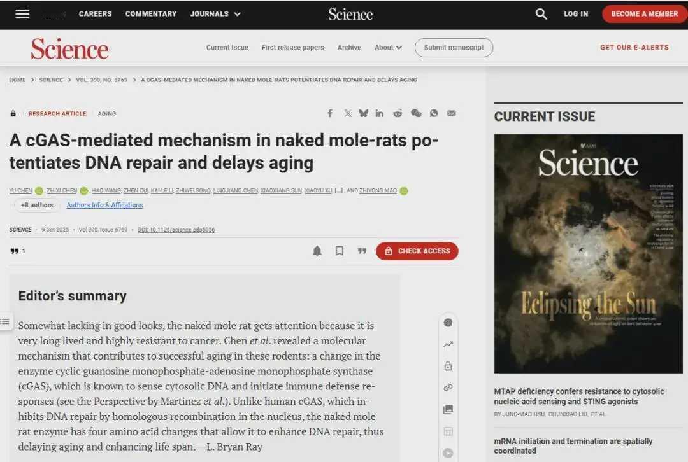Open the Careers menu item
This screenshot has height=462, width=688.
coord(95,14)
